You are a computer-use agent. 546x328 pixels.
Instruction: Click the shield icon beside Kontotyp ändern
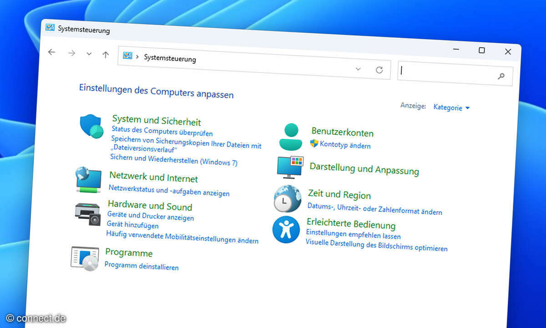tap(314, 143)
